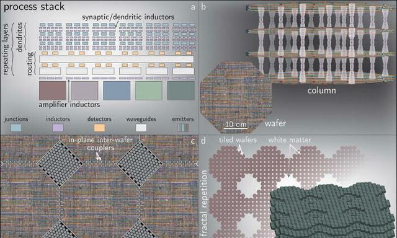Click the dark teal emitter block
This screenshot has height=238, width=397.
tap(181, 90)
